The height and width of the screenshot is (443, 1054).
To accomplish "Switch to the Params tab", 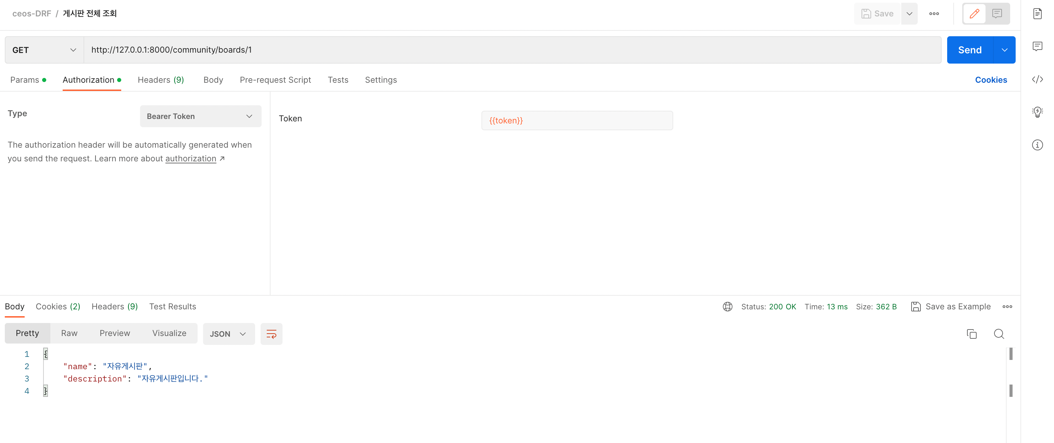I will (x=28, y=80).
